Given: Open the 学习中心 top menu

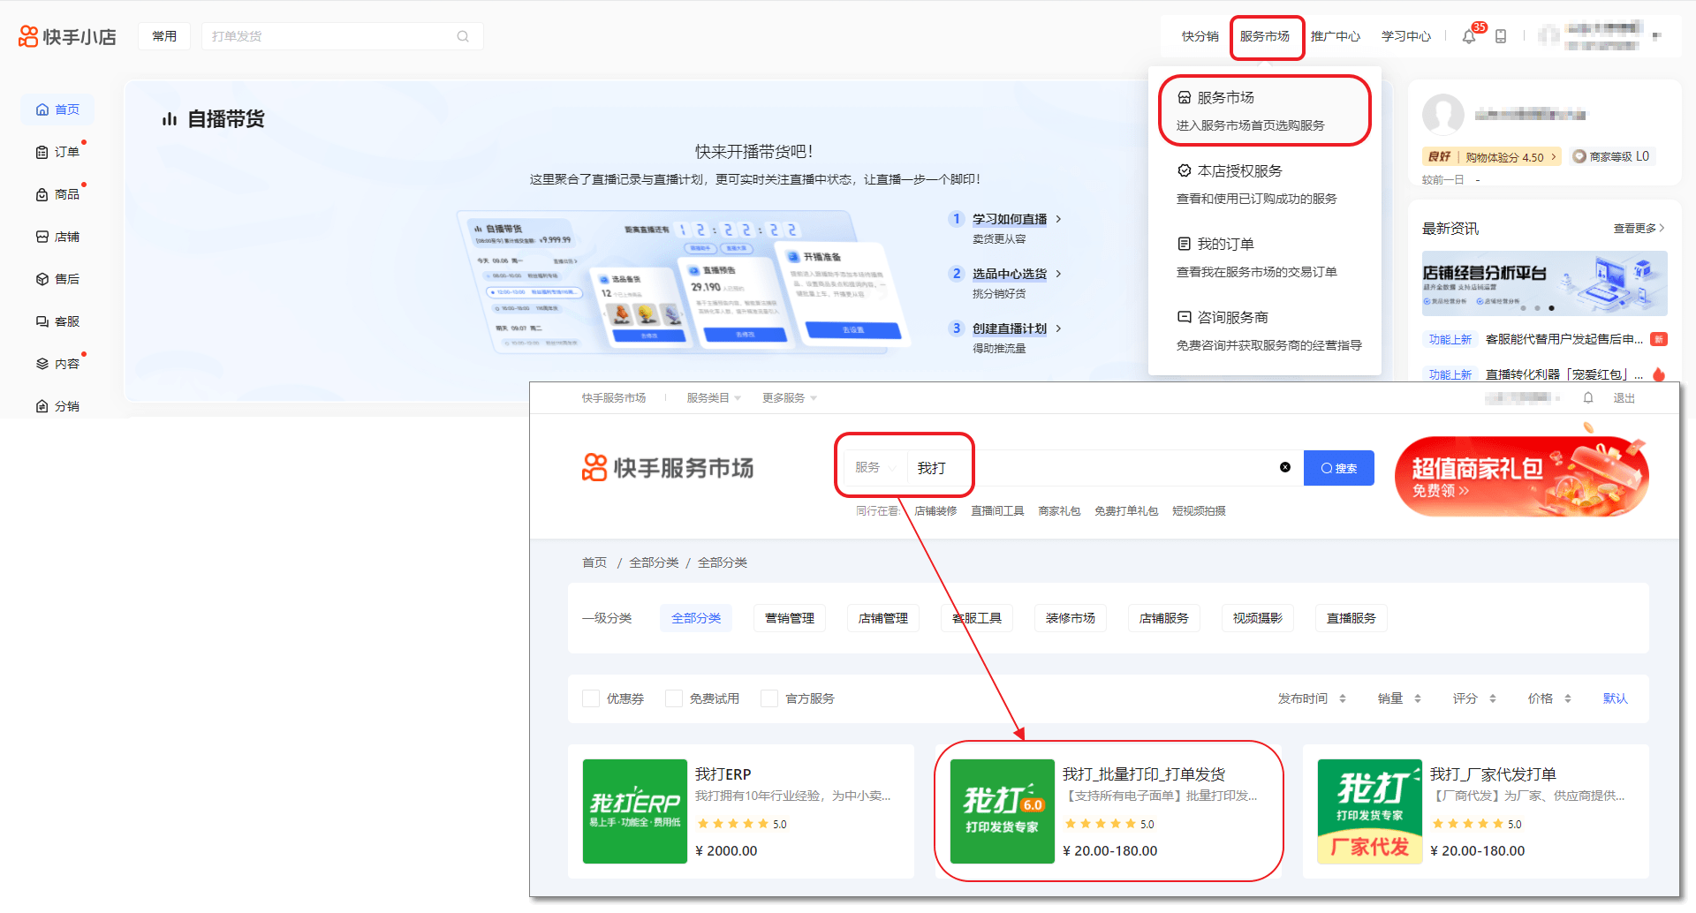Looking at the screenshot, I should tap(1406, 36).
